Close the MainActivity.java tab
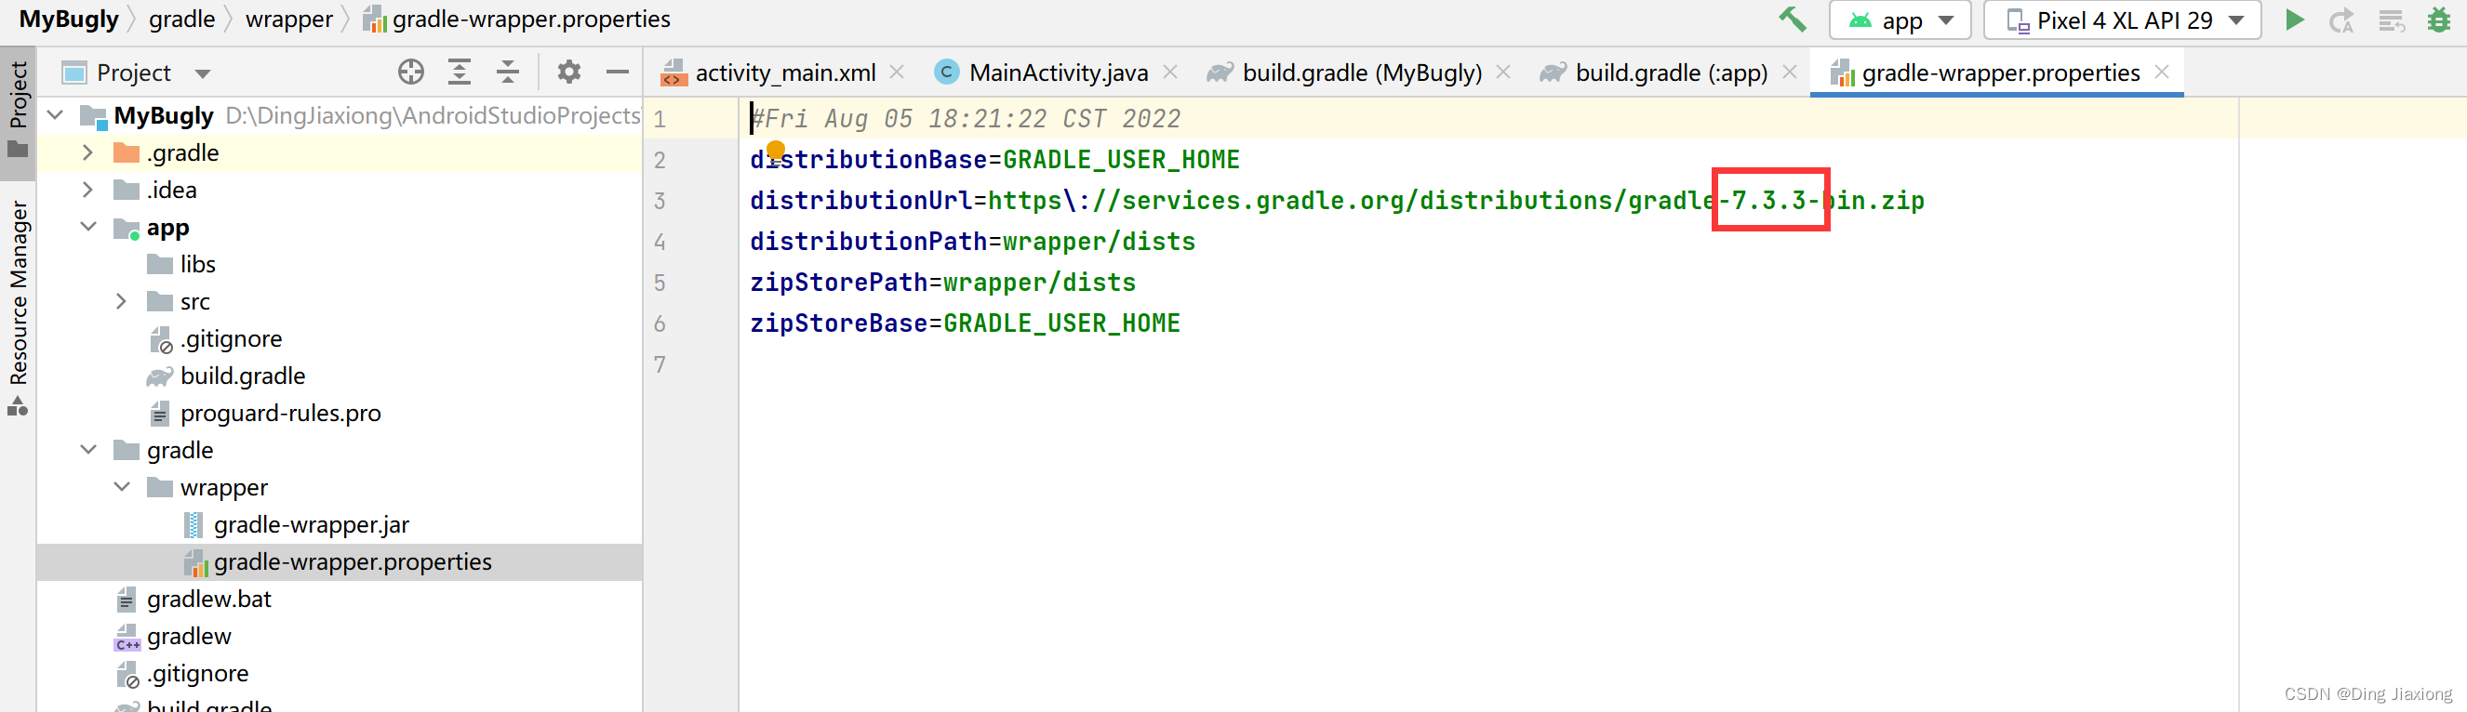The image size is (2467, 712). pos(1169,72)
